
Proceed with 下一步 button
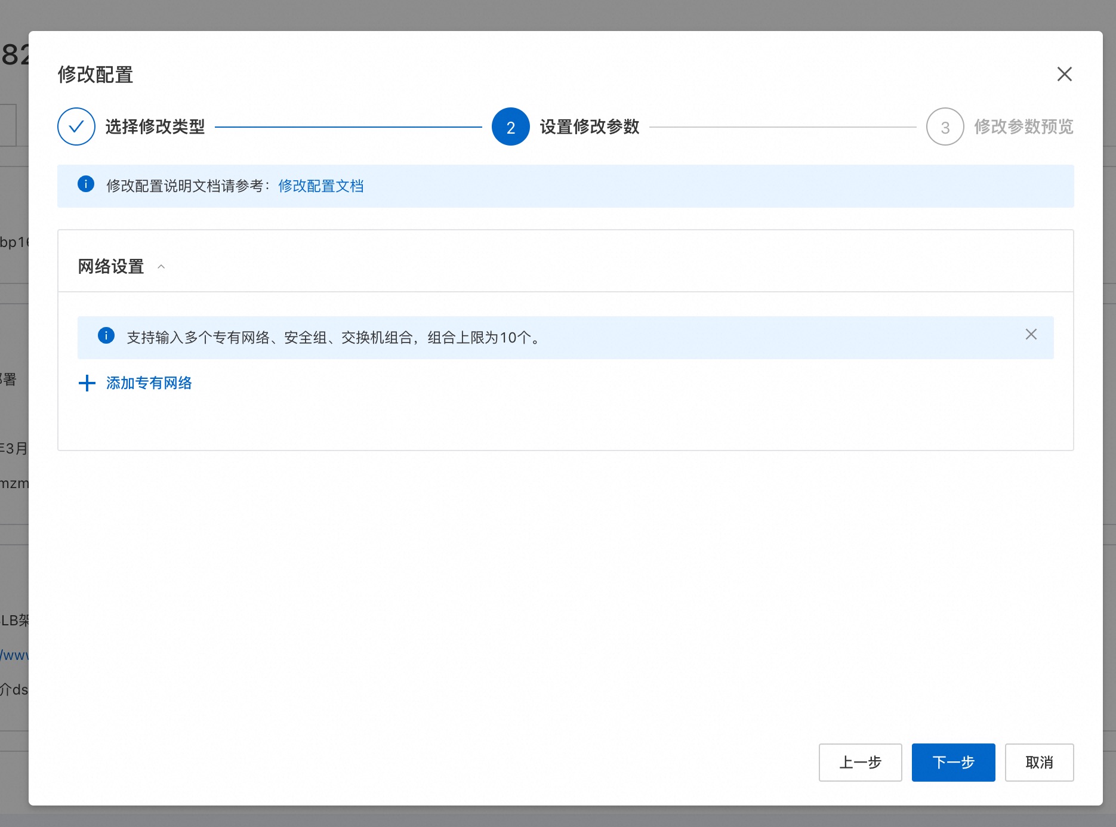point(953,762)
